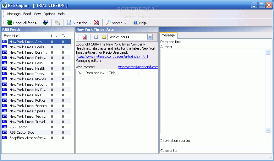Switch to the Message tab

coord(168,35)
